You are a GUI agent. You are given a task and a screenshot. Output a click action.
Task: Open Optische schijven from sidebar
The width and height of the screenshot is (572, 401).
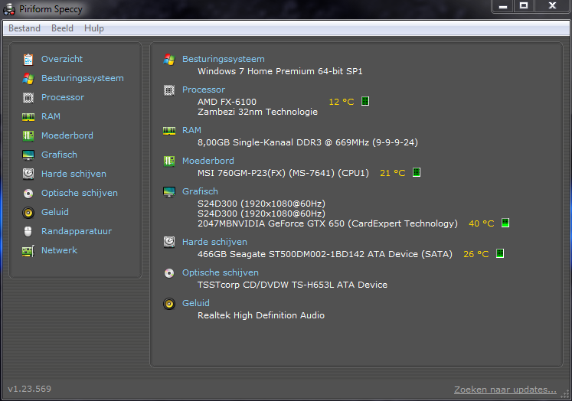[x=80, y=193]
